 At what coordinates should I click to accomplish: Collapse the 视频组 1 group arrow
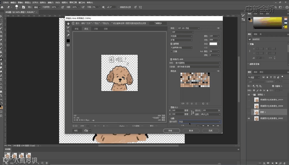point(252,95)
